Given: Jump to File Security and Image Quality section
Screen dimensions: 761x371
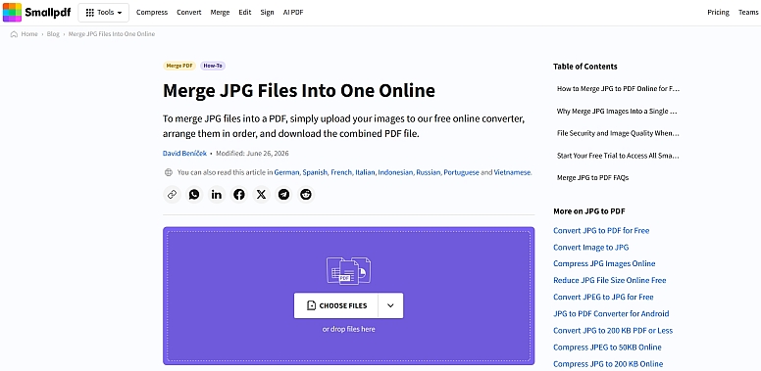Looking at the screenshot, I should [x=618, y=133].
